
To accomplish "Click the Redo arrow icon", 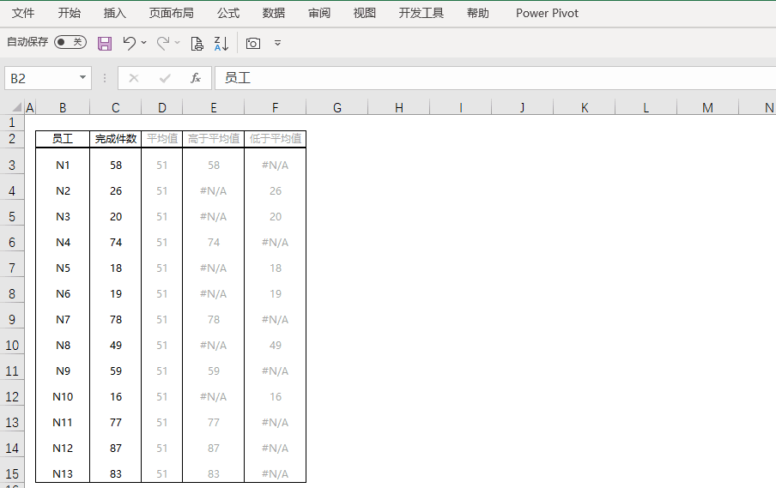I will pos(163,43).
